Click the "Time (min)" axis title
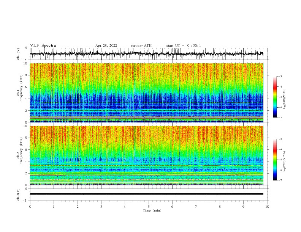Screen dimensions: 301x232 152,210
